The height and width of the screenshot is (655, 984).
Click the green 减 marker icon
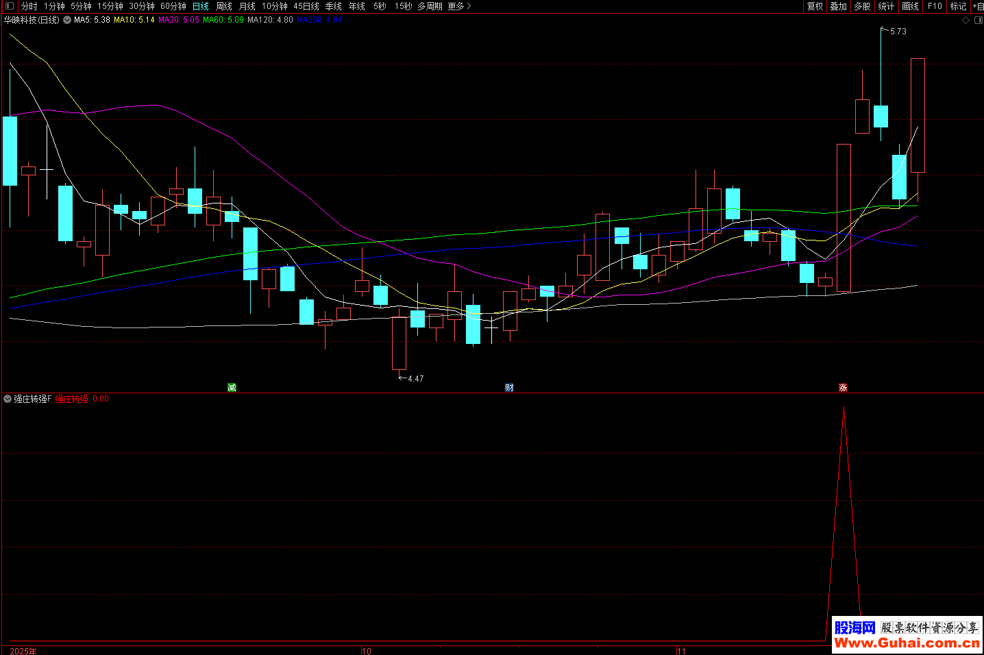click(x=232, y=388)
